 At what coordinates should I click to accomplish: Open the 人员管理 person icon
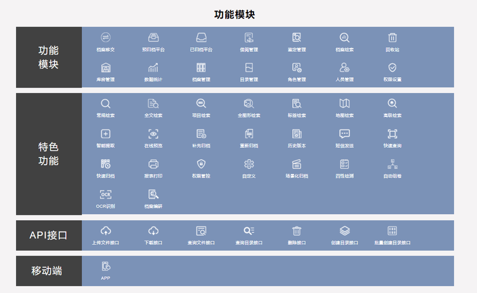(344, 67)
